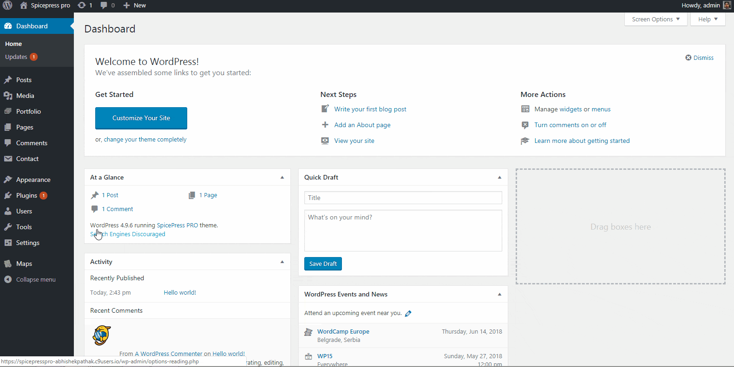Click the commenter avatar thumbnail
734x367 pixels.
102,335
